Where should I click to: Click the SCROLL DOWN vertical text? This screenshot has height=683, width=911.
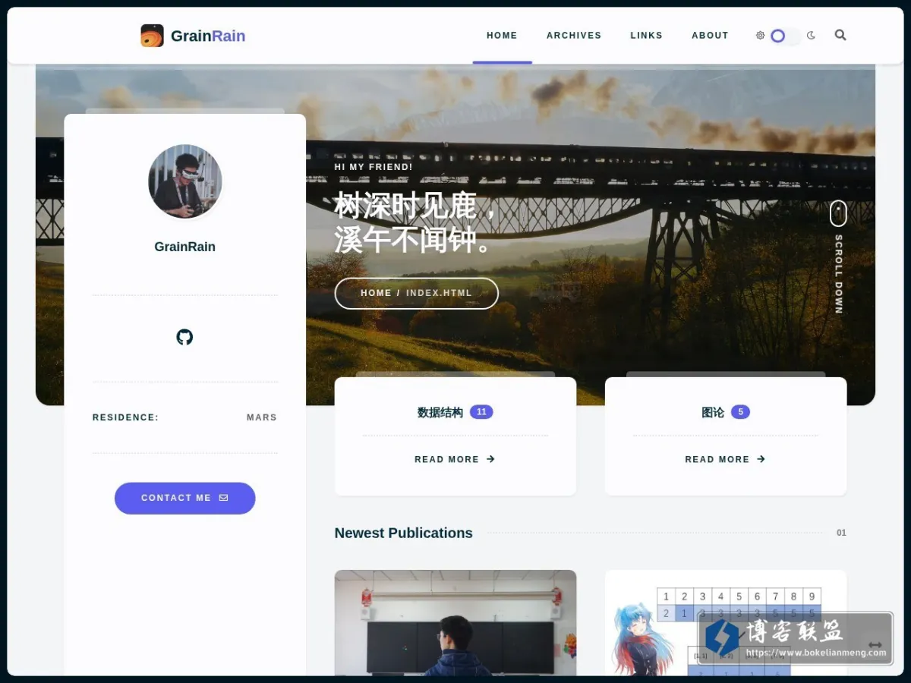[x=838, y=274]
